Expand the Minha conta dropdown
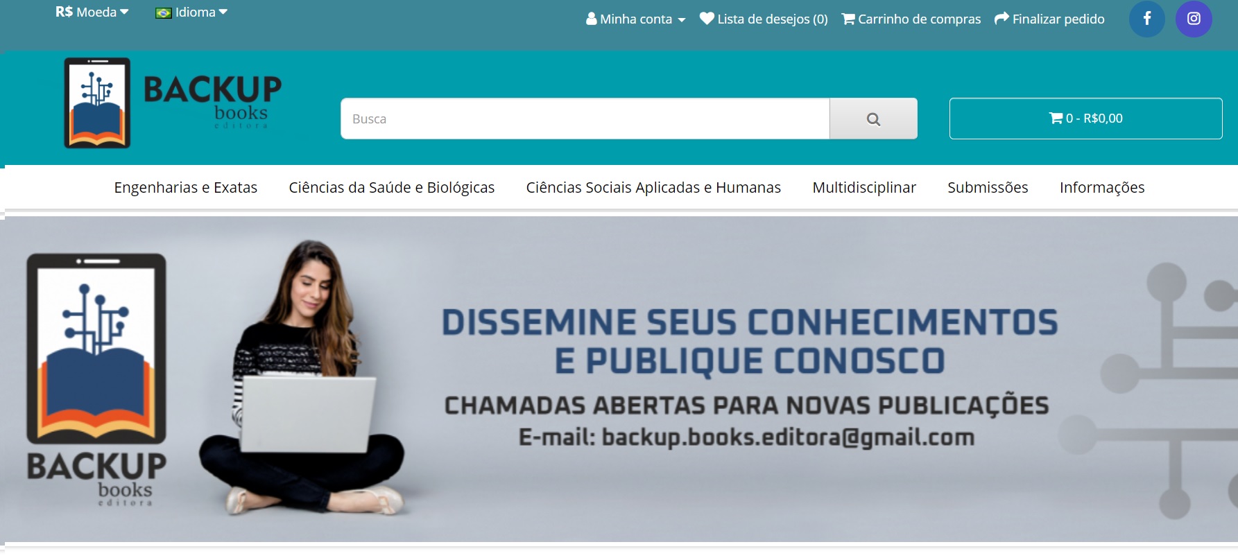Image resolution: width=1238 pixels, height=558 pixels. coord(636,19)
